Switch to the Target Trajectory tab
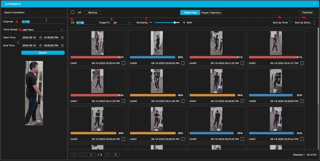 point(211,12)
